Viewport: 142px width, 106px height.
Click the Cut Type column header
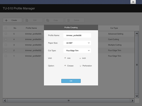[114, 28]
